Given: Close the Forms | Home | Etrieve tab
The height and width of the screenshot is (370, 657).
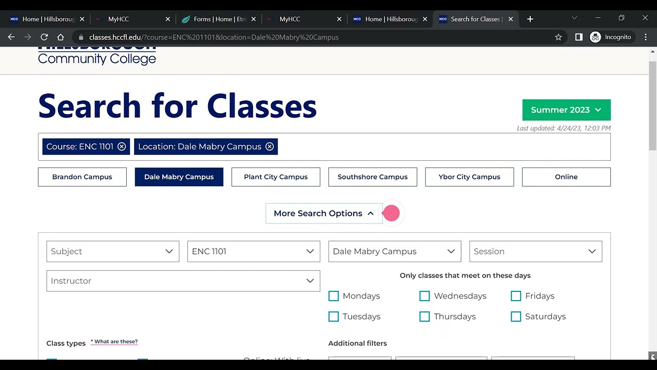Looking at the screenshot, I should coord(254,19).
